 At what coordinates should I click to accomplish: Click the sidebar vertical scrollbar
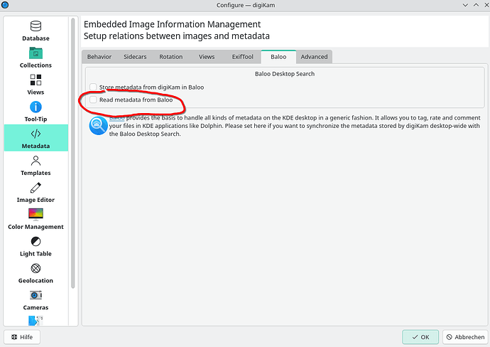(74, 142)
